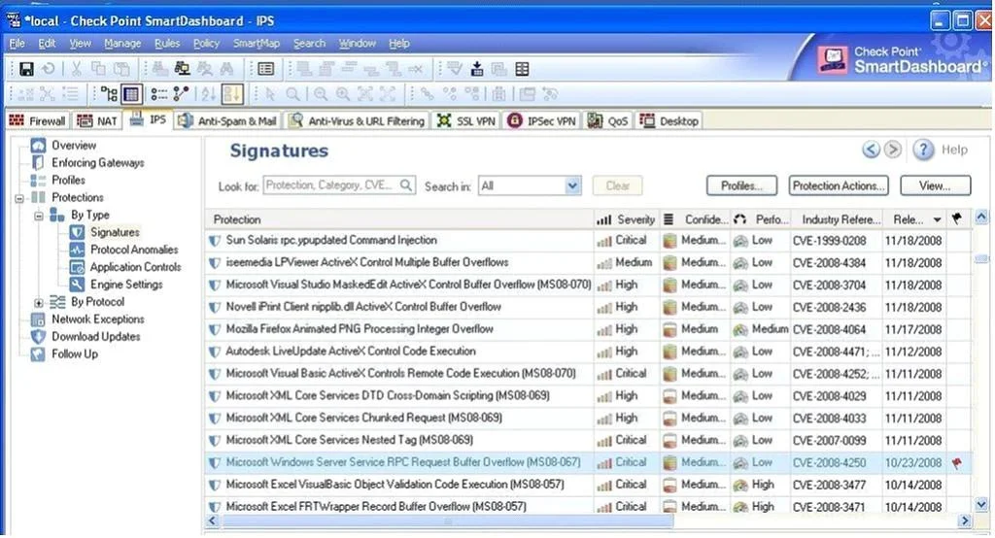Screen dimensions: 995x538
Task: Click the Protection Actions... button
Action: [839, 185]
